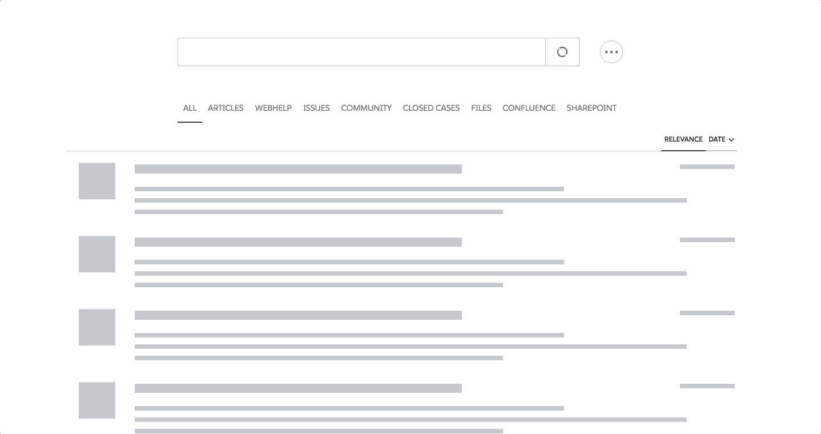
Task: Open the WEBHELP tab
Action: (273, 108)
